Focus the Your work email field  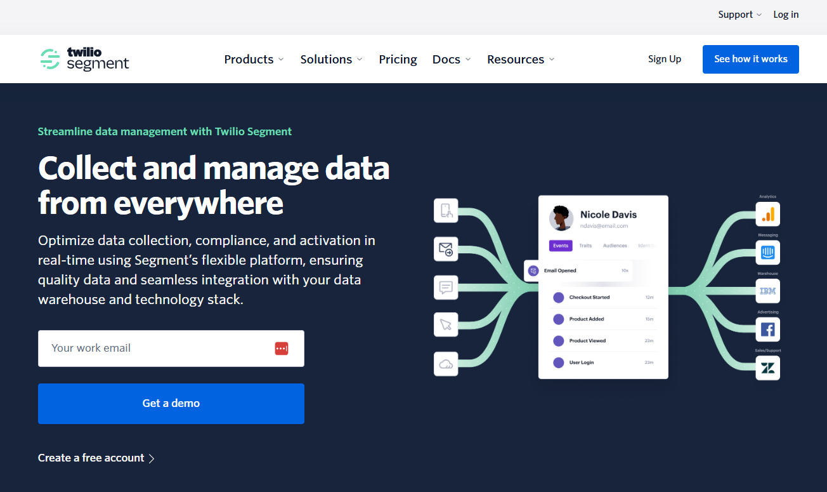click(171, 349)
